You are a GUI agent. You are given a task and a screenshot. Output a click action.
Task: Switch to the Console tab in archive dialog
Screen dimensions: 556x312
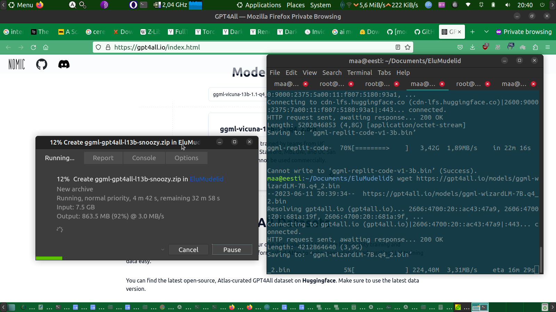tap(144, 158)
